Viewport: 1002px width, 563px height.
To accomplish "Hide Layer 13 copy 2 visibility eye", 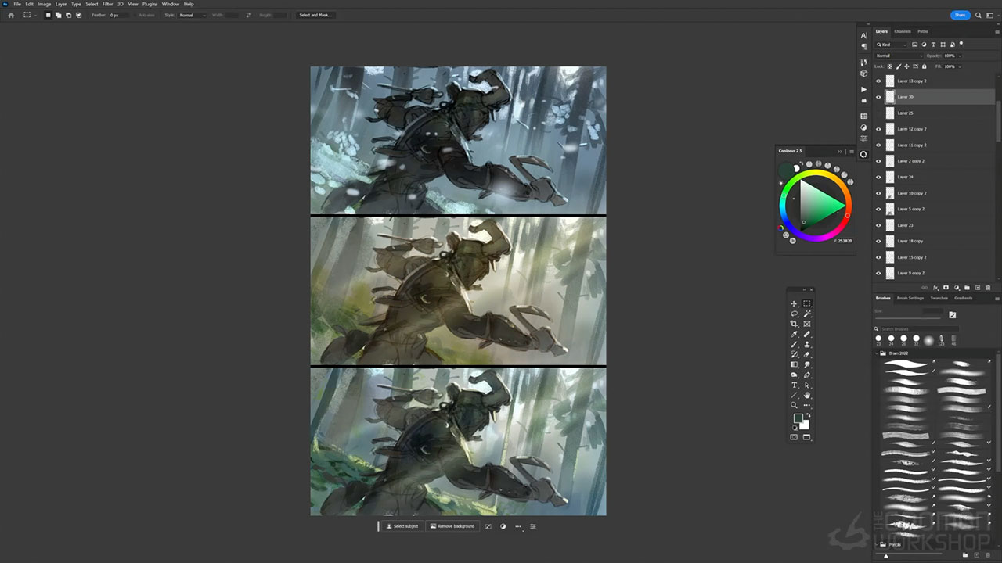I will pos(878,81).
